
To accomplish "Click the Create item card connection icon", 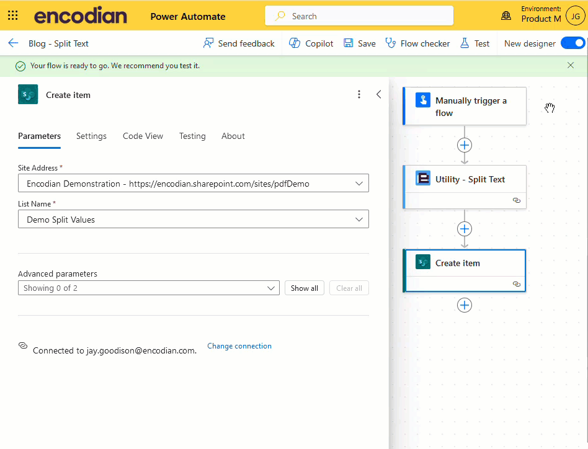I will click(517, 283).
